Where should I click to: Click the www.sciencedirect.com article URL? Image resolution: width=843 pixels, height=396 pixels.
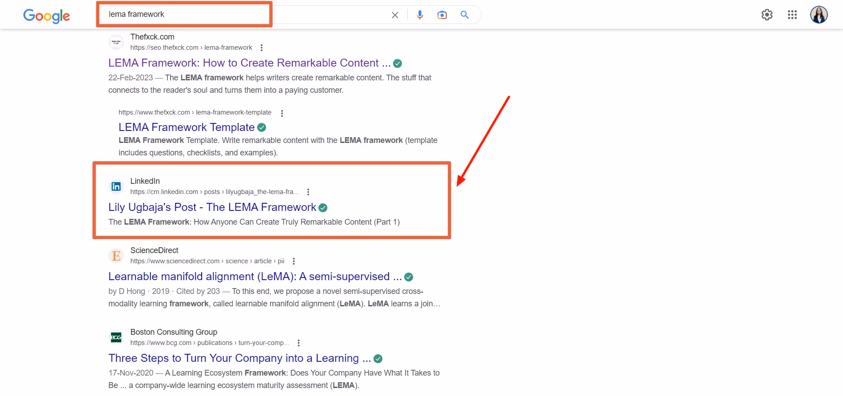(207, 261)
